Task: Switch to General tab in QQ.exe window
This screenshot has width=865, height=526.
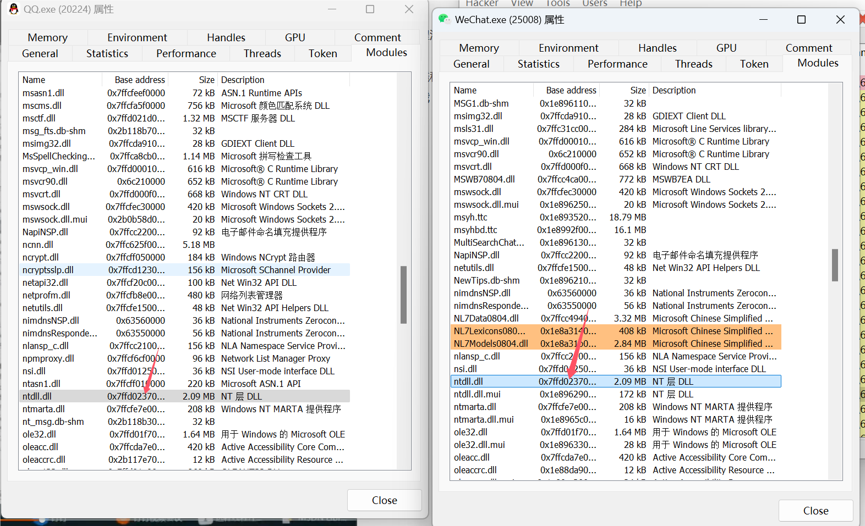Action: pyautogui.click(x=40, y=53)
